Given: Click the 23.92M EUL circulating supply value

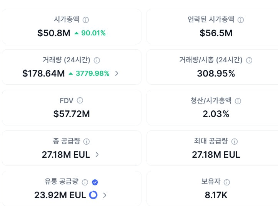Looking at the screenshot, I should [60, 195].
